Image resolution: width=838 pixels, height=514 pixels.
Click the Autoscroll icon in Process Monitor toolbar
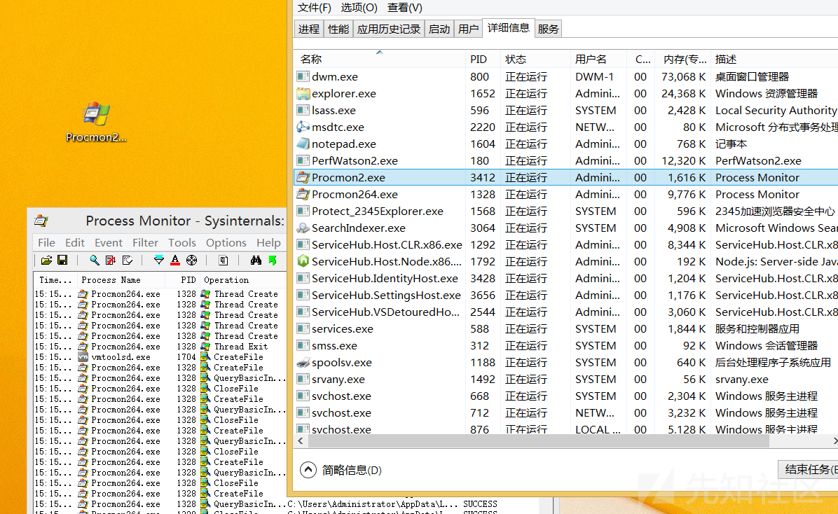(111, 261)
